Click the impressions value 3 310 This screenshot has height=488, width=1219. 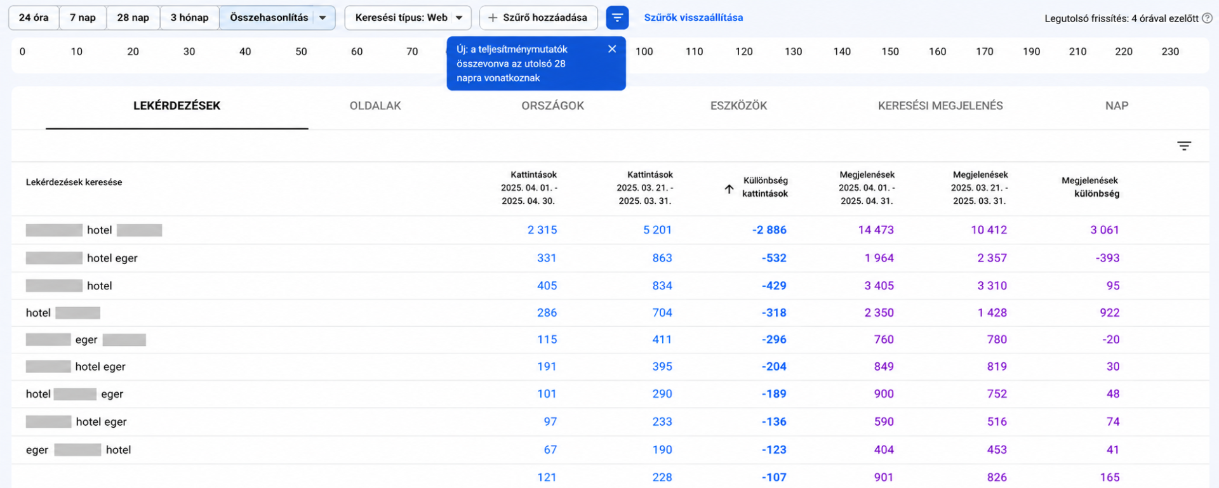(x=992, y=286)
